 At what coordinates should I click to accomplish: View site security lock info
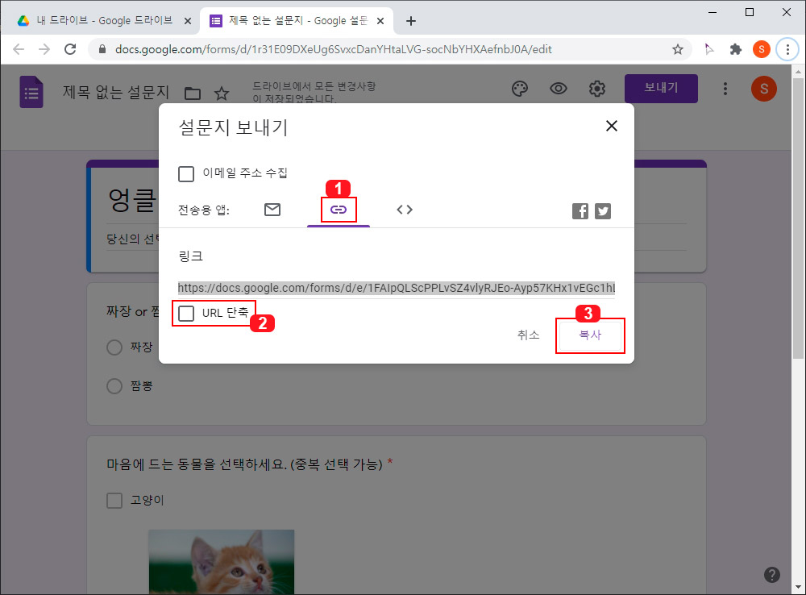[102, 49]
